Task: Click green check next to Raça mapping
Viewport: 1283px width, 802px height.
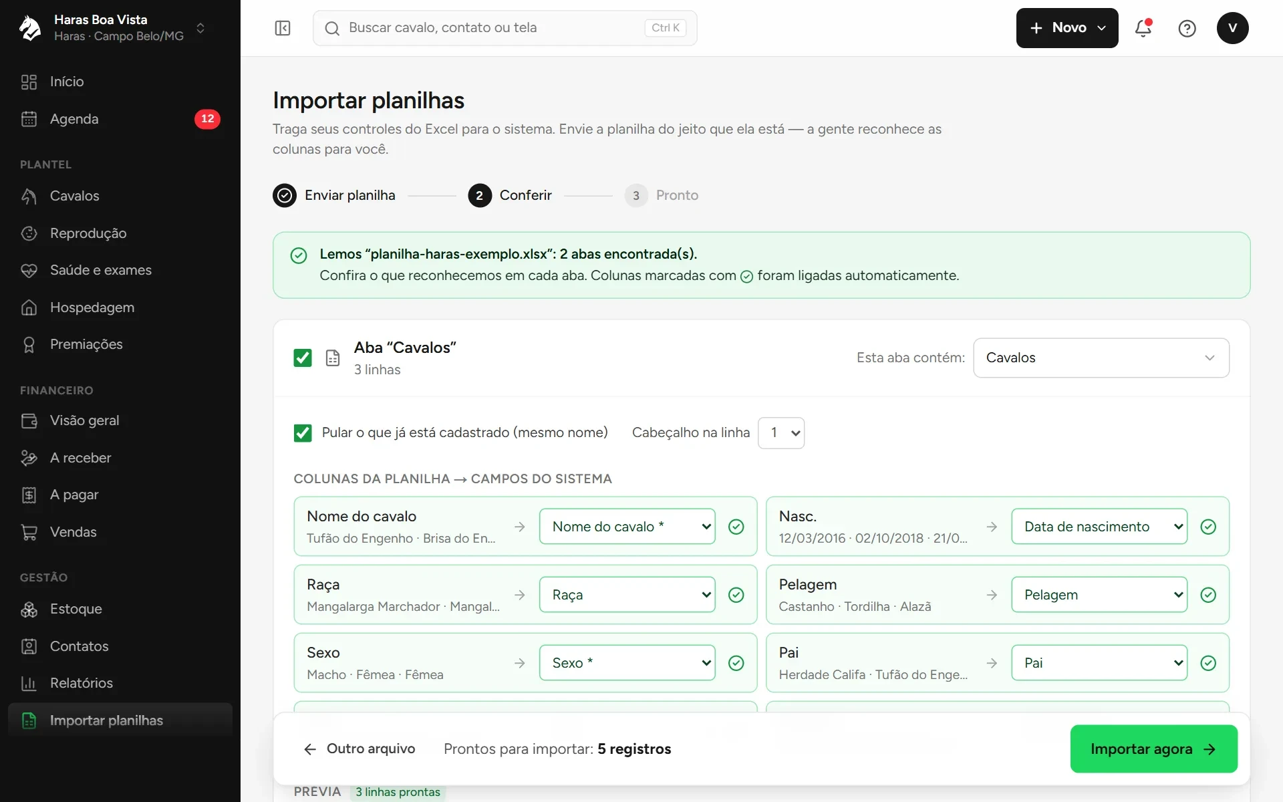Action: coord(736,595)
